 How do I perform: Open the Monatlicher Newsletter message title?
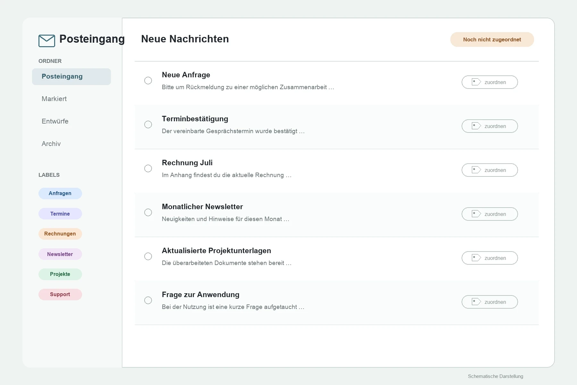(x=202, y=207)
